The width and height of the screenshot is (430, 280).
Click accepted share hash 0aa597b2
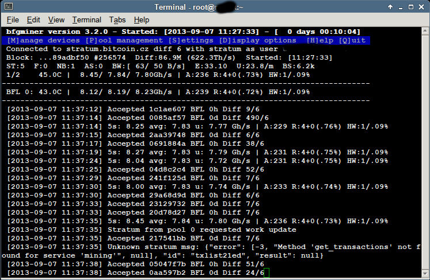168,273
